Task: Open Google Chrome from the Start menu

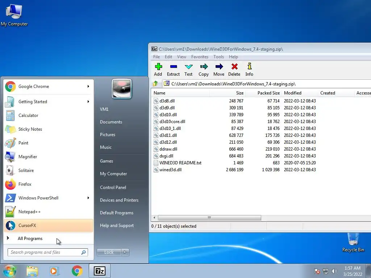Action: 48,87
